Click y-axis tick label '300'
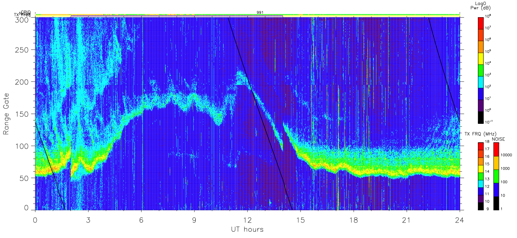The width and height of the screenshot is (517, 238). [x=23, y=20]
